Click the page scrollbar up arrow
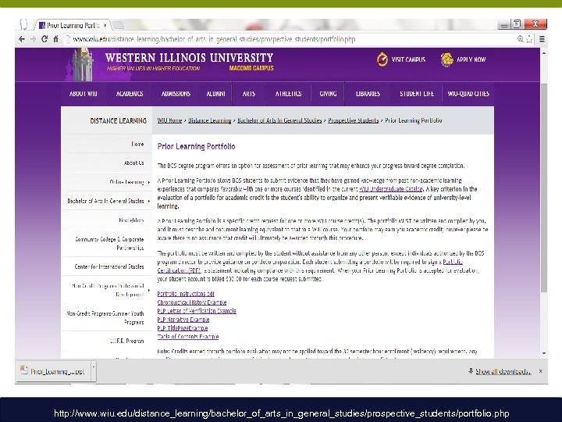This screenshot has height=422, width=562. (x=544, y=53)
